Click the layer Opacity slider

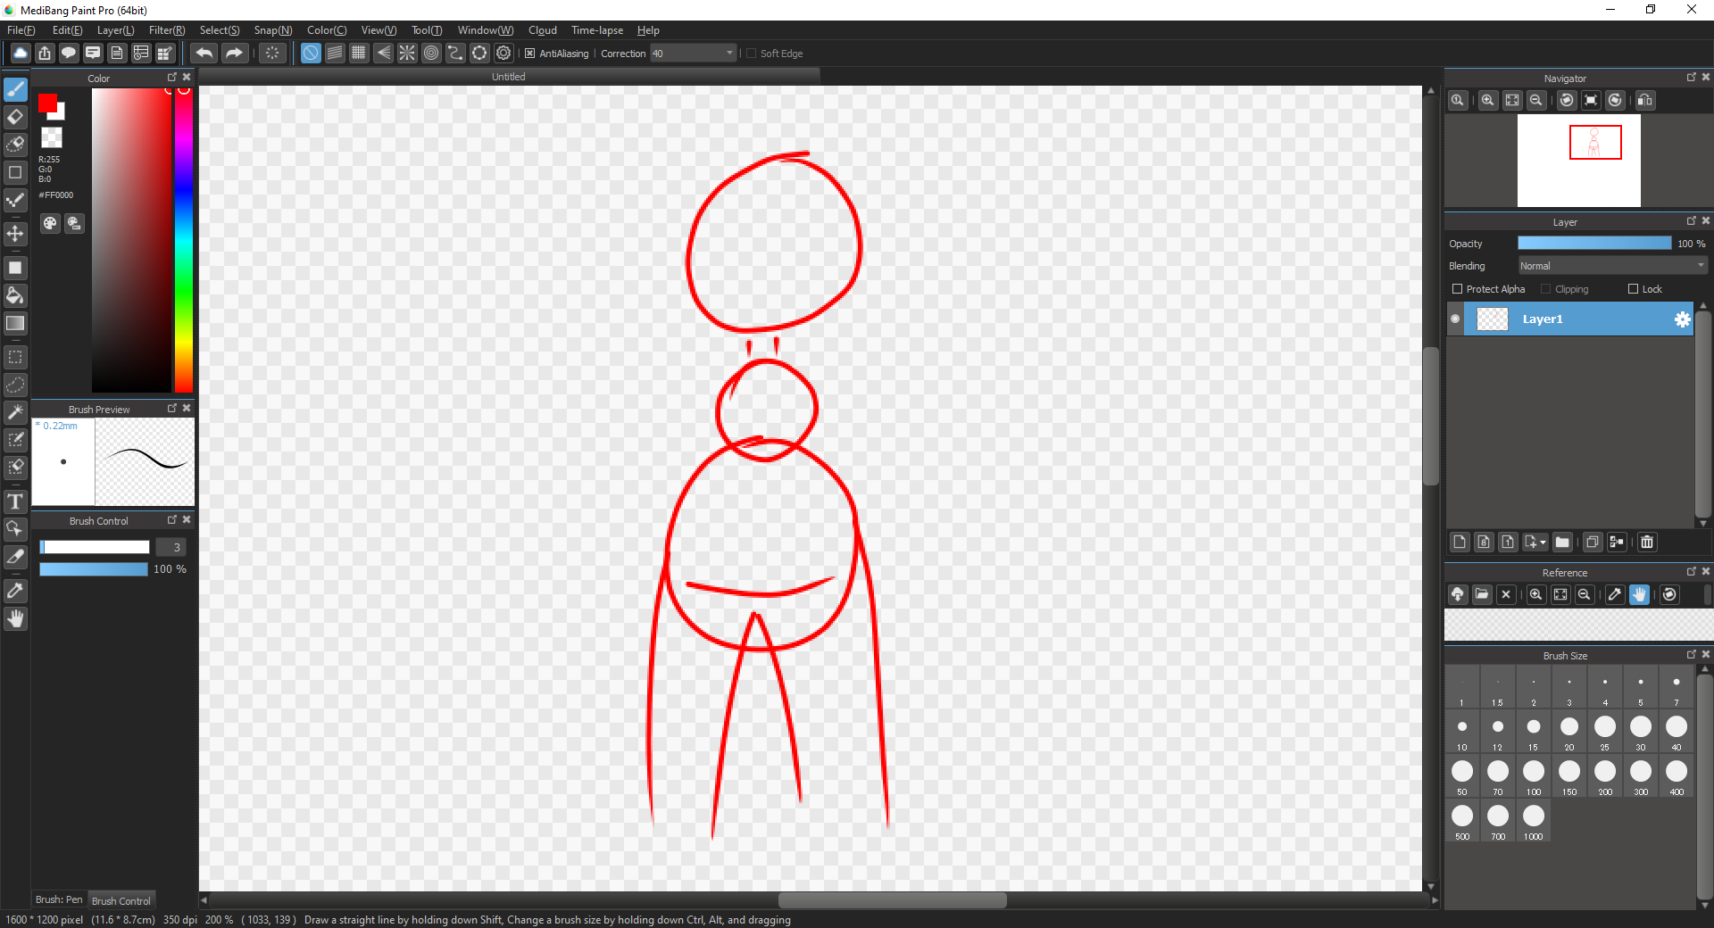coord(1594,244)
